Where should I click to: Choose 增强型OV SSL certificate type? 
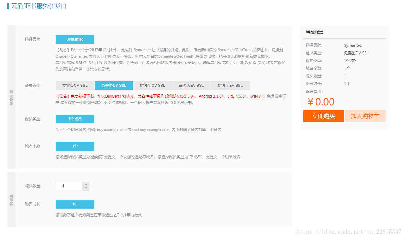pos(153,86)
